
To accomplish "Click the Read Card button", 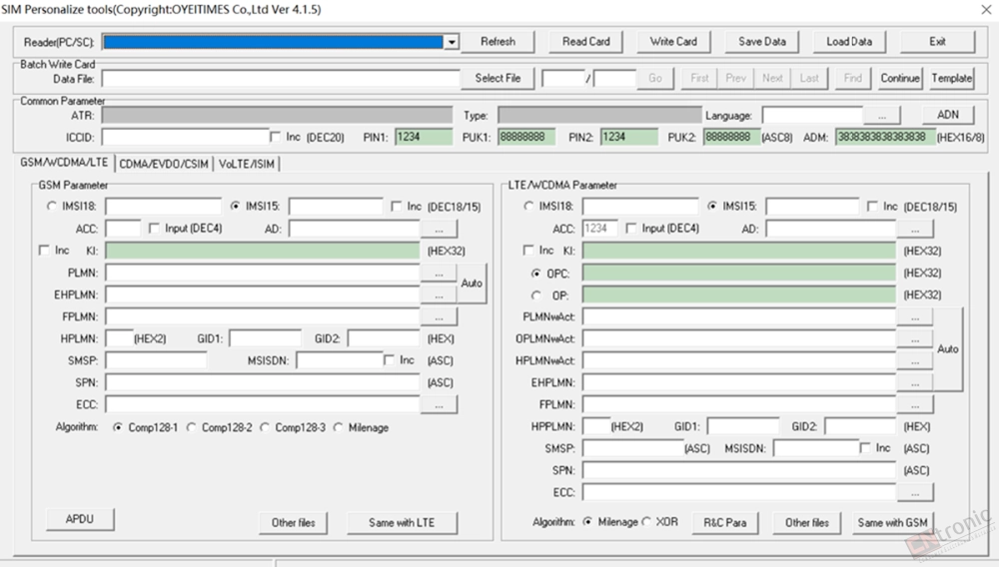I will coord(585,41).
